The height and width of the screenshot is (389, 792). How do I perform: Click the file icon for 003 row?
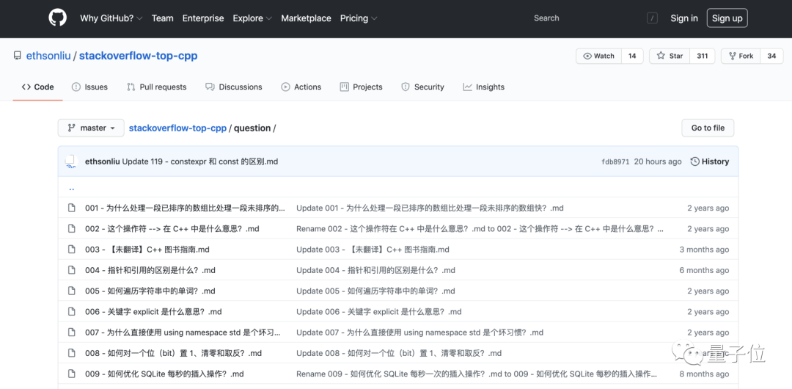[72, 250]
